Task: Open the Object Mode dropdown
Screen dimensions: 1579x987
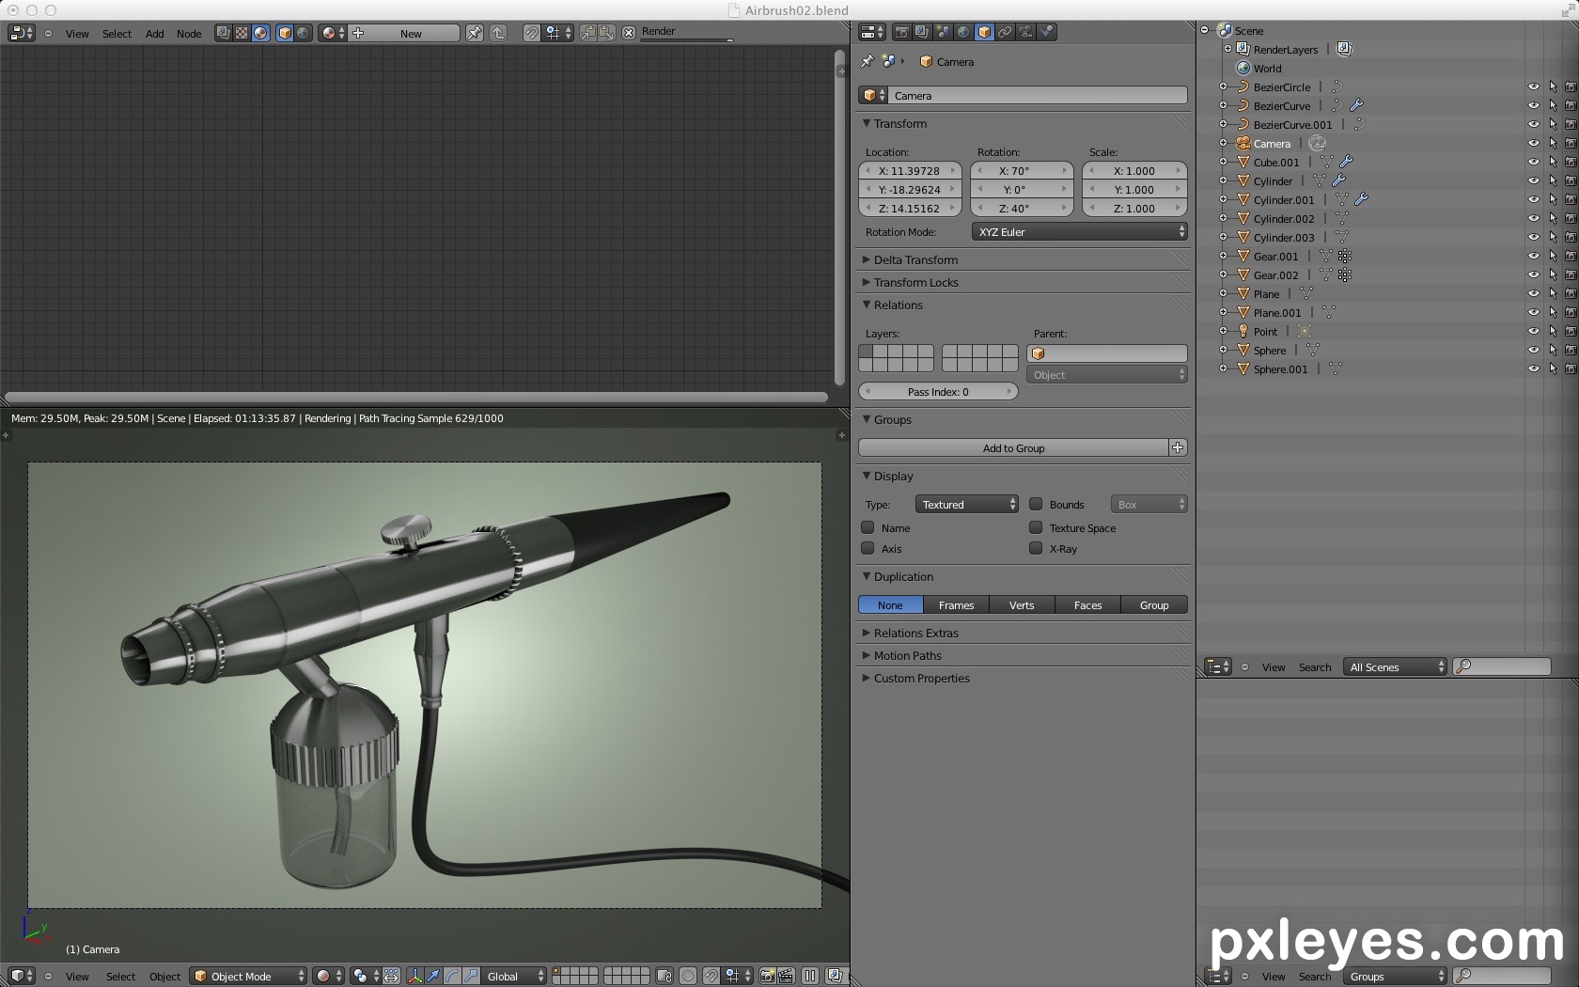Action: pyautogui.click(x=248, y=976)
